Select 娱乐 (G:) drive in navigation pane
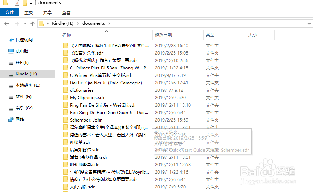Screen dimensions: 313x192 24,108
